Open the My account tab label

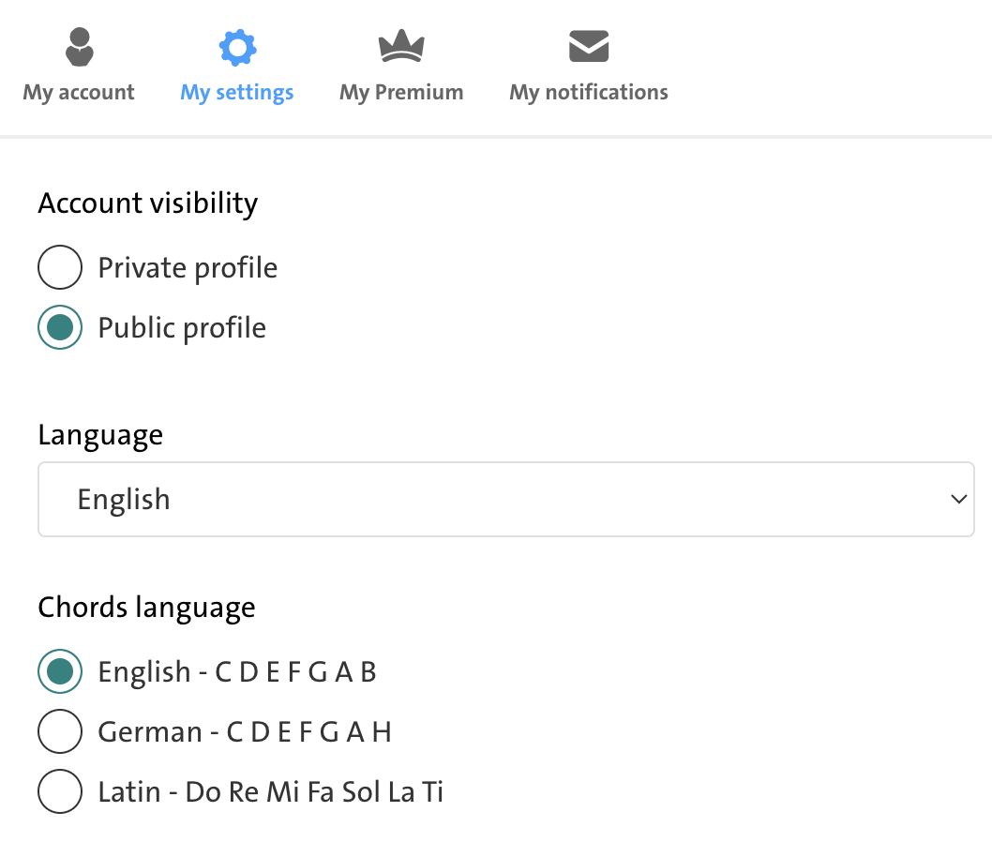tap(79, 92)
